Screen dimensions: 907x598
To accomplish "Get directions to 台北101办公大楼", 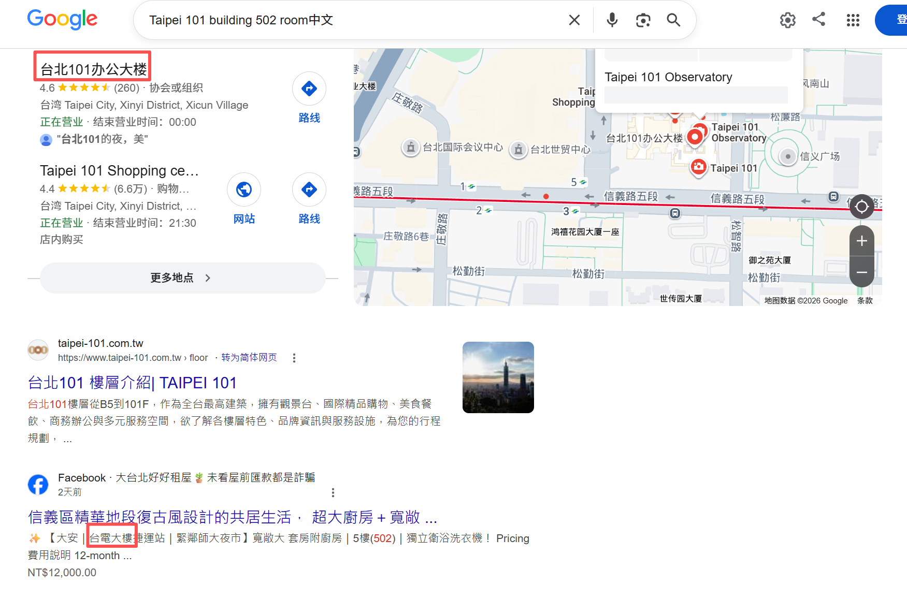I will (309, 98).
